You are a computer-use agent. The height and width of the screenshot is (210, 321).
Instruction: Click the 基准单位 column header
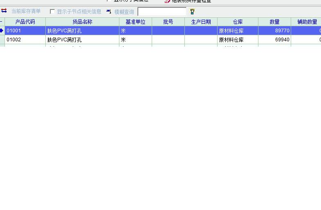[135, 22]
